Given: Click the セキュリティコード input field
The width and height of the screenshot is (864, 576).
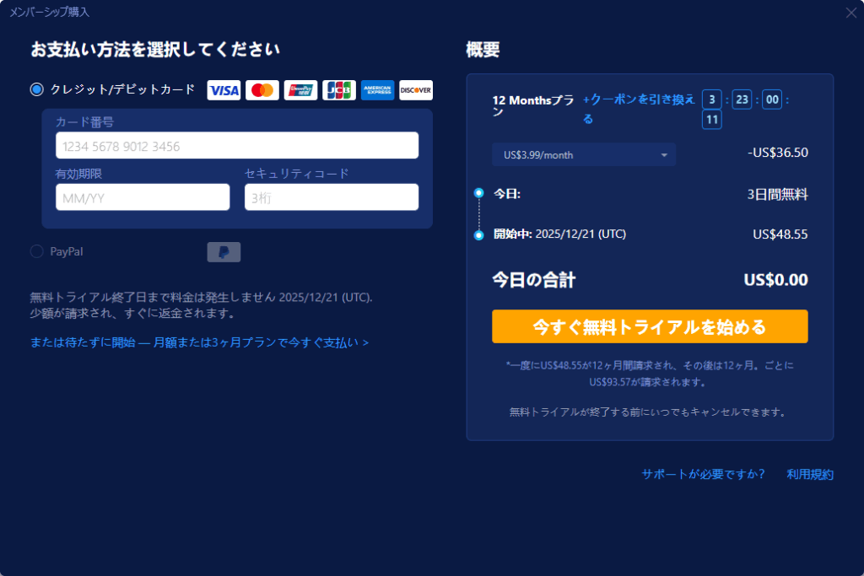Looking at the screenshot, I should click(x=332, y=197).
